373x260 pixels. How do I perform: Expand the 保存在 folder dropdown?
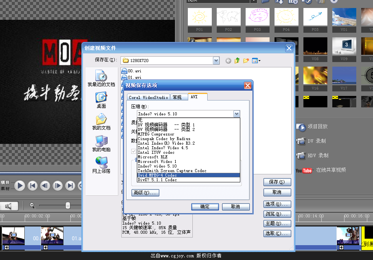coord(216,61)
